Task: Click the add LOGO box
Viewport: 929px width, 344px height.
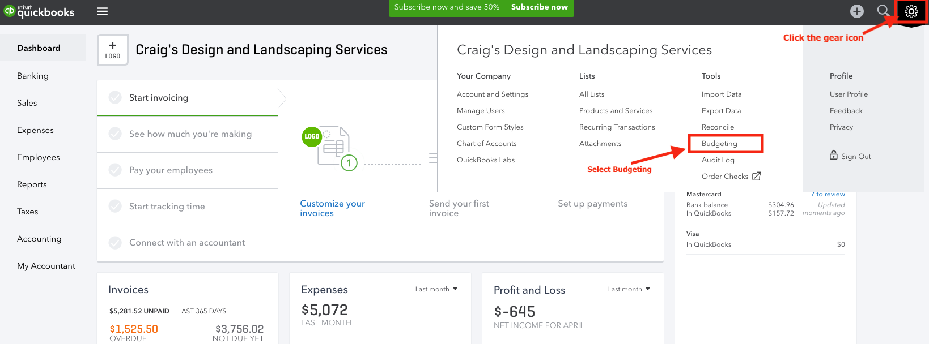Action: pos(113,50)
